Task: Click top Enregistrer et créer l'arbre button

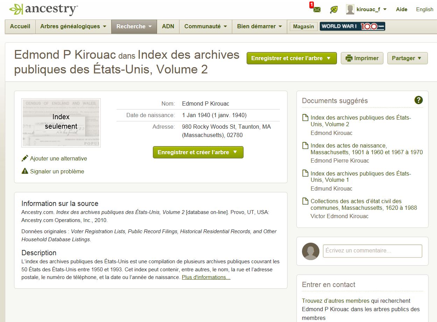Action: coord(291,58)
